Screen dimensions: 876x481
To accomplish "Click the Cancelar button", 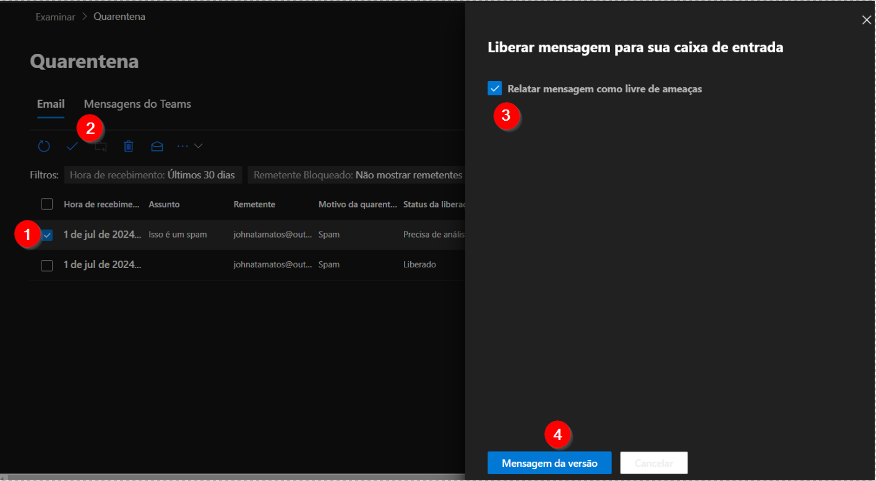I will (654, 463).
